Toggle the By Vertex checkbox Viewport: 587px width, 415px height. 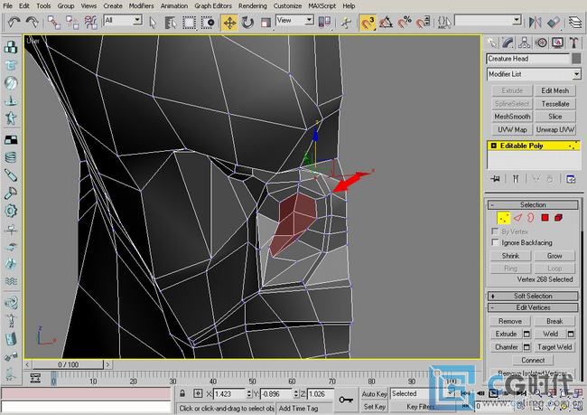click(x=495, y=231)
